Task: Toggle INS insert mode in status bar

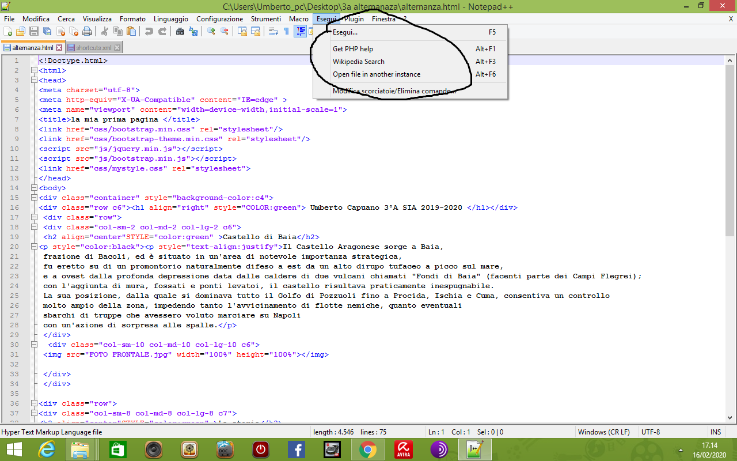Action: pyautogui.click(x=716, y=432)
